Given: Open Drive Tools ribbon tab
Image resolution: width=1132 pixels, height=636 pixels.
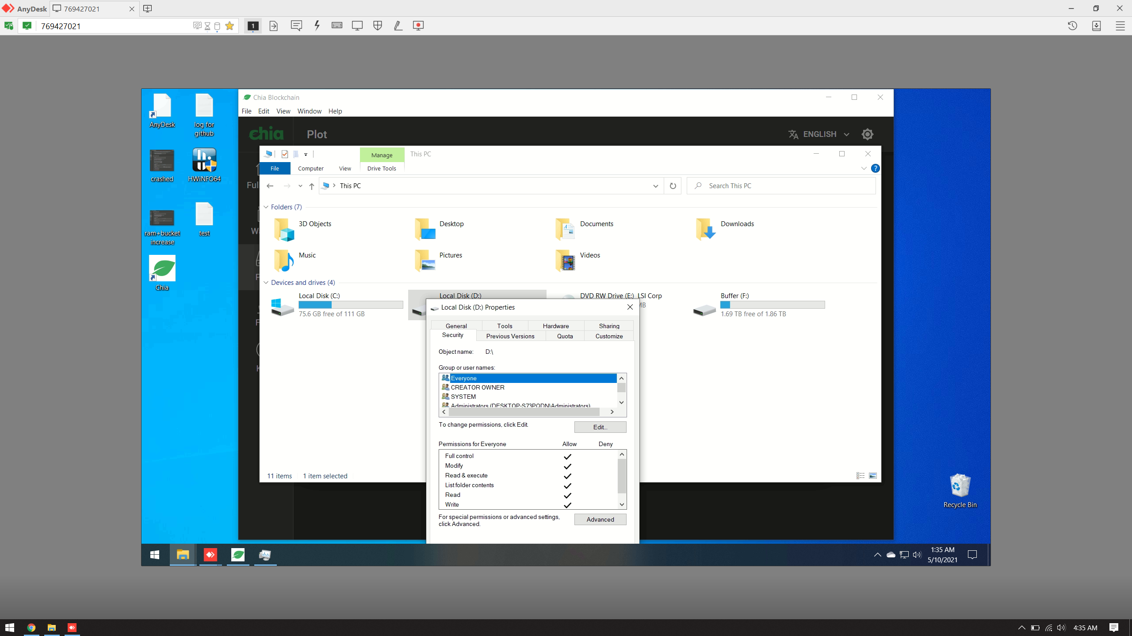Looking at the screenshot, I should click(382, 168).
